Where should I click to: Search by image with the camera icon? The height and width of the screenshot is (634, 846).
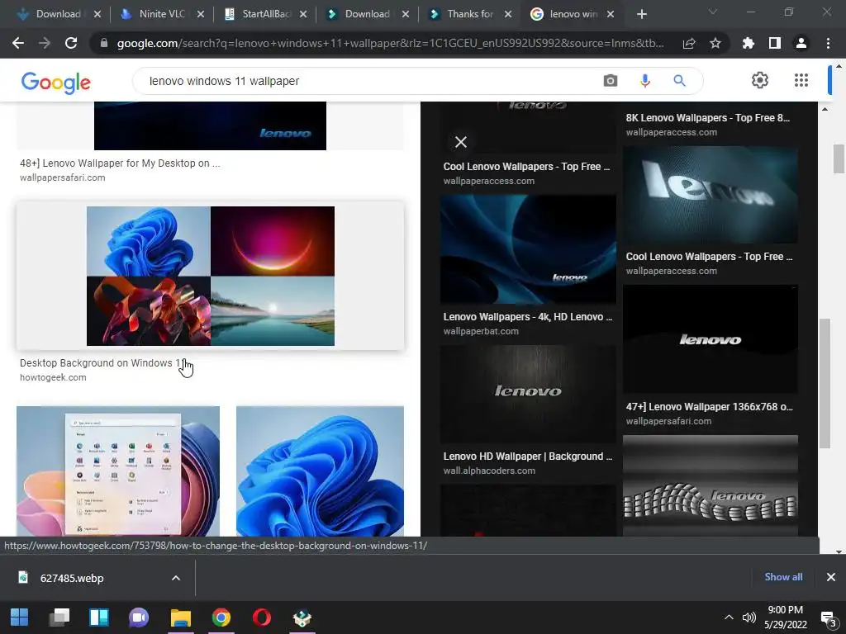click(x=611, y=81)
